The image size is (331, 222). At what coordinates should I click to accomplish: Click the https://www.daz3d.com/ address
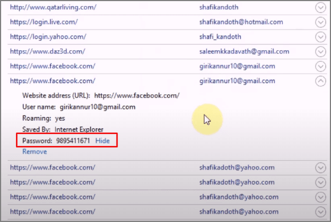point(47,51)
